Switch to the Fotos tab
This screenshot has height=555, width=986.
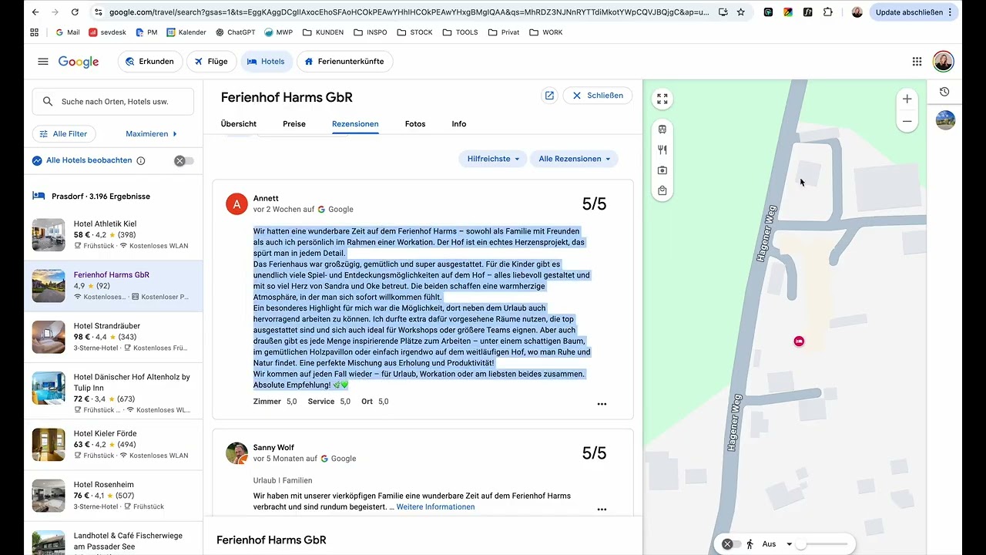click(415, 124)
